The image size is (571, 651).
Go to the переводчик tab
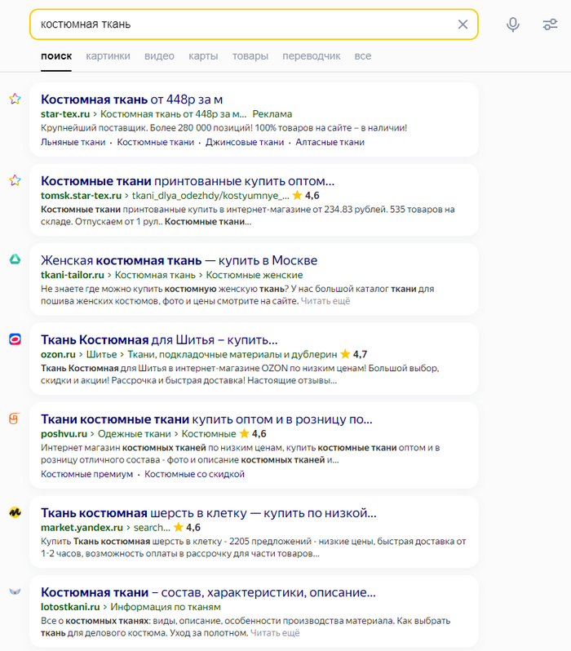coord(312,56)
